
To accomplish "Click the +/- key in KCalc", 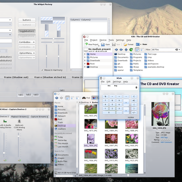I will click(134, 112).
